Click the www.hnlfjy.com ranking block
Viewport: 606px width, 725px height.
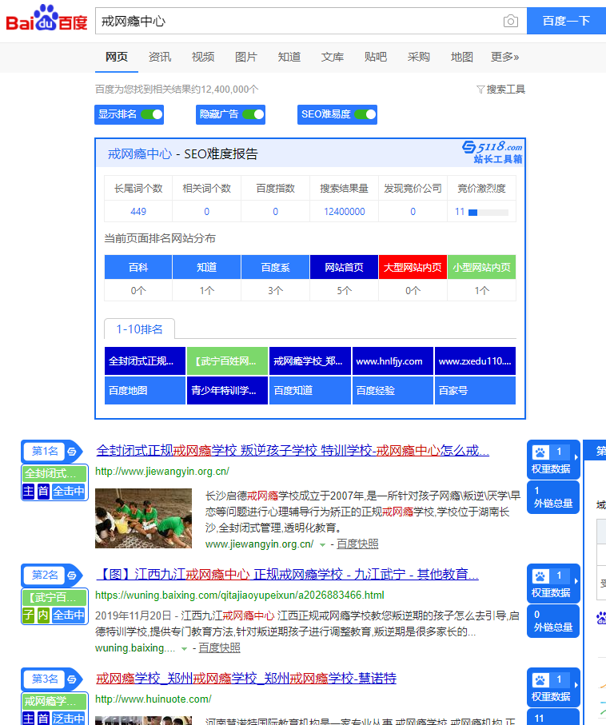point(393,361)
